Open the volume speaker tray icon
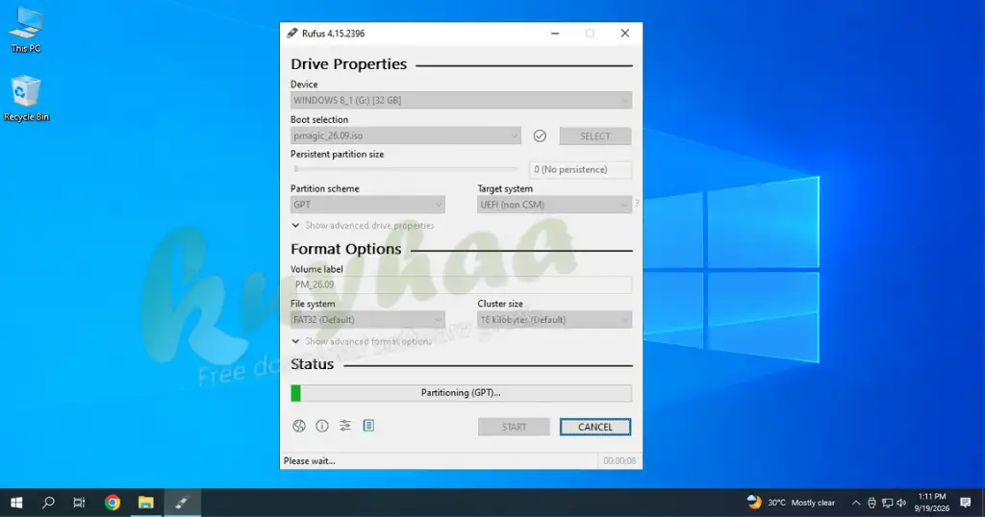Viewport: 985px width, 517px height. (902, 503)
